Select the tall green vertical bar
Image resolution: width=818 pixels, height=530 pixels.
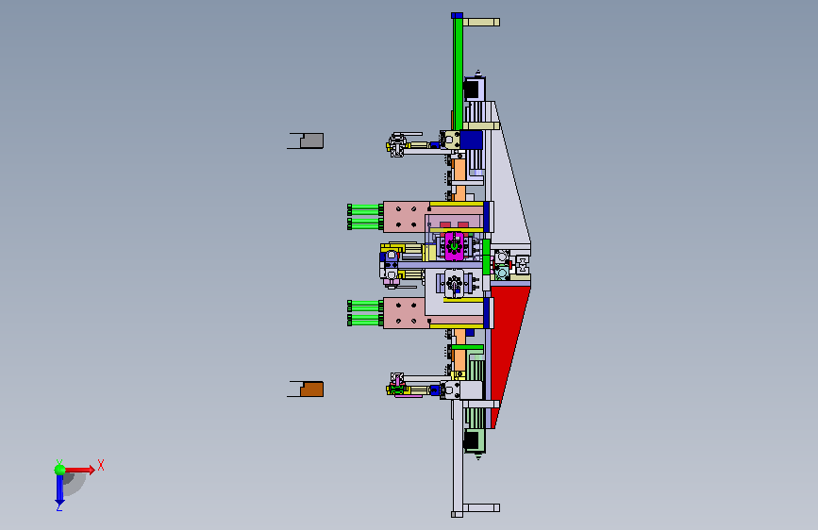(458, 73)
